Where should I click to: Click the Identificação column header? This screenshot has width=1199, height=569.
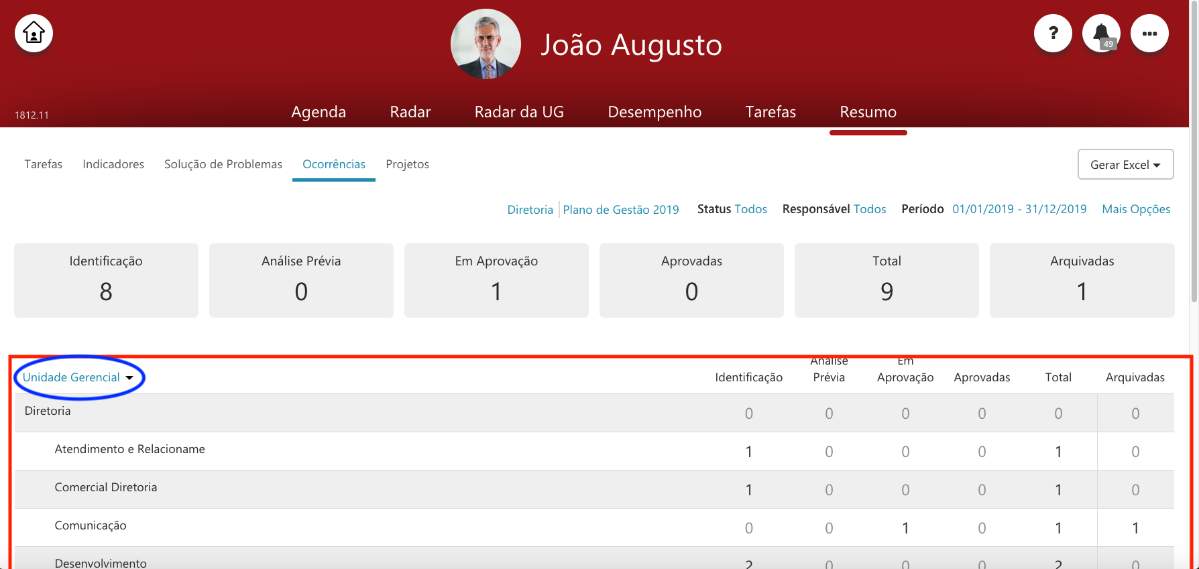tap(748, 377)
